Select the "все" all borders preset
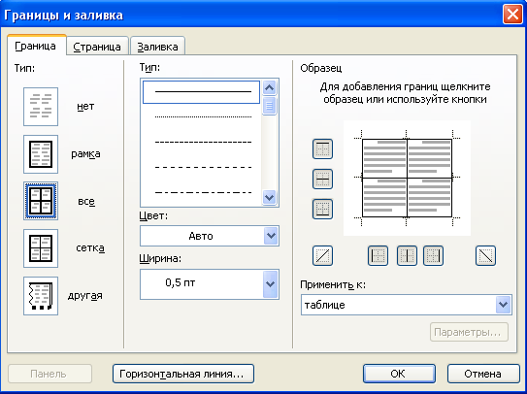This screenshot has width=527, height=394. (41, 201)
